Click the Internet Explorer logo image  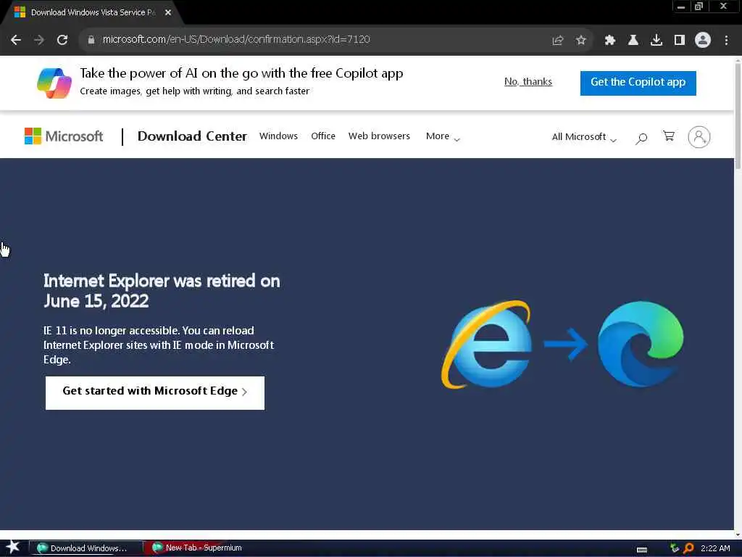488,344
